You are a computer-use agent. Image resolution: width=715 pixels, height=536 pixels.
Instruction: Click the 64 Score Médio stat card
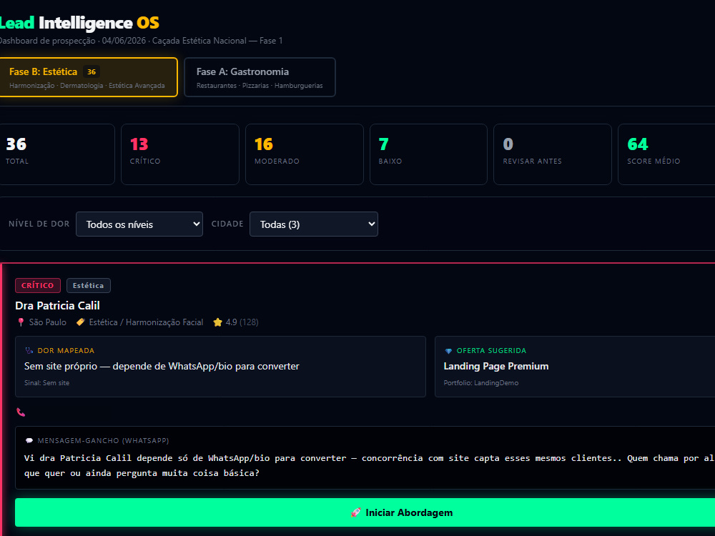point(666,154)
